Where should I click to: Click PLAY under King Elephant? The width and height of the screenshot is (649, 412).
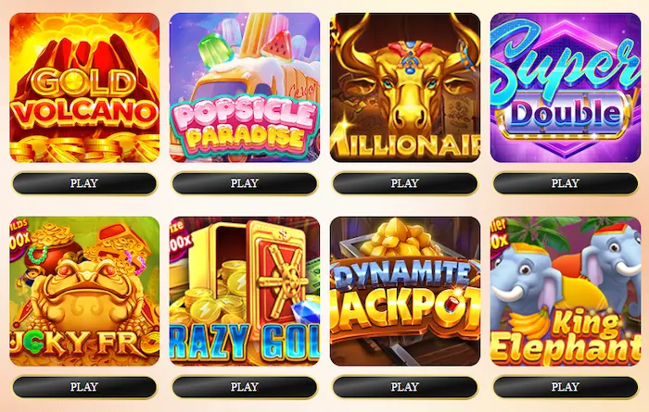[566, 387]
